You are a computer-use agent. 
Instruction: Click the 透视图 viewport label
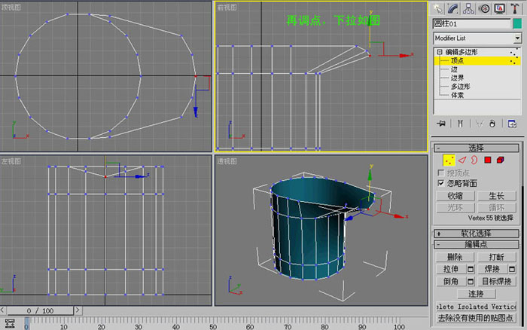click(x=227, y=161)
